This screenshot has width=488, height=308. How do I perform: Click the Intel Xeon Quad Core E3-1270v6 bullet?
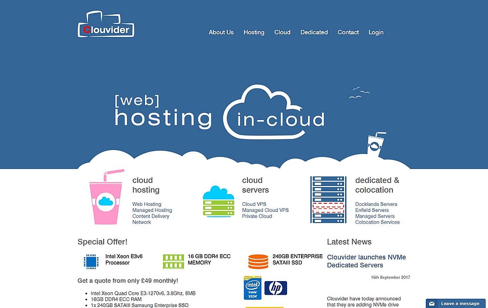coord(143,293)
